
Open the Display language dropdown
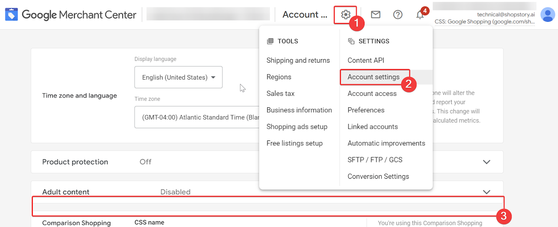(x=178, y=77)
